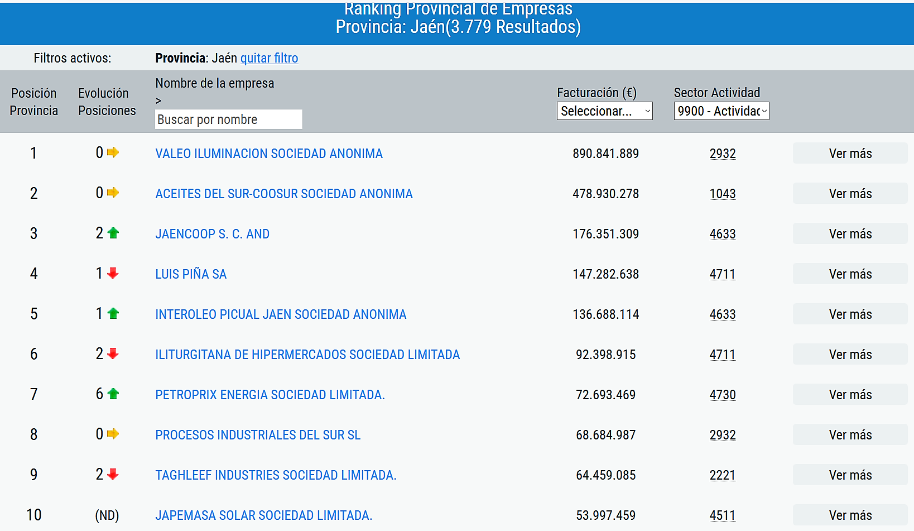Open TAGHLEEF INDUSTRIES company link

click(276, 475)
